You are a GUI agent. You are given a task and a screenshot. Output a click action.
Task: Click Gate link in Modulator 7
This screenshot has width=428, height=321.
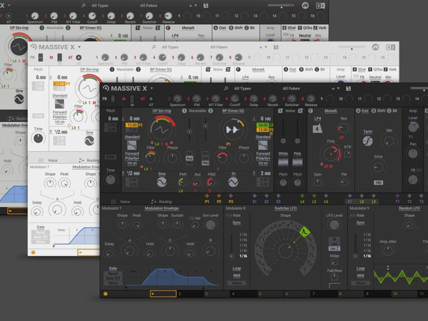click(x=113, y=268)
